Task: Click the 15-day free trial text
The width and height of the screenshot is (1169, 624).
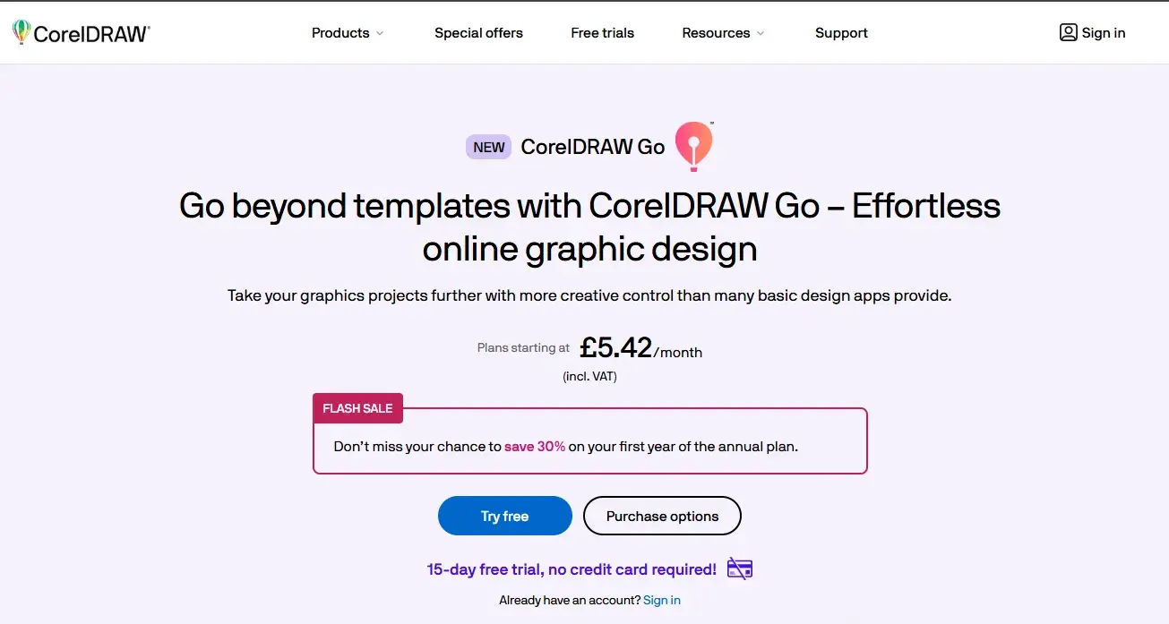Action: coord(571,568)
